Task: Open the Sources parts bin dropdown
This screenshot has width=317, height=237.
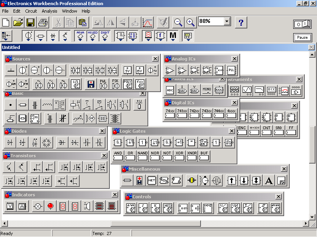Action: coord(28,36)
